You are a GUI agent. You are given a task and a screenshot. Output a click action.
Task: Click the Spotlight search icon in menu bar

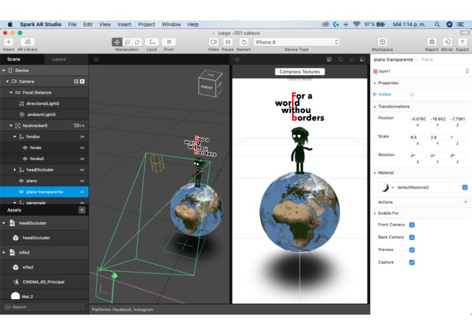[x=437, y=24]
